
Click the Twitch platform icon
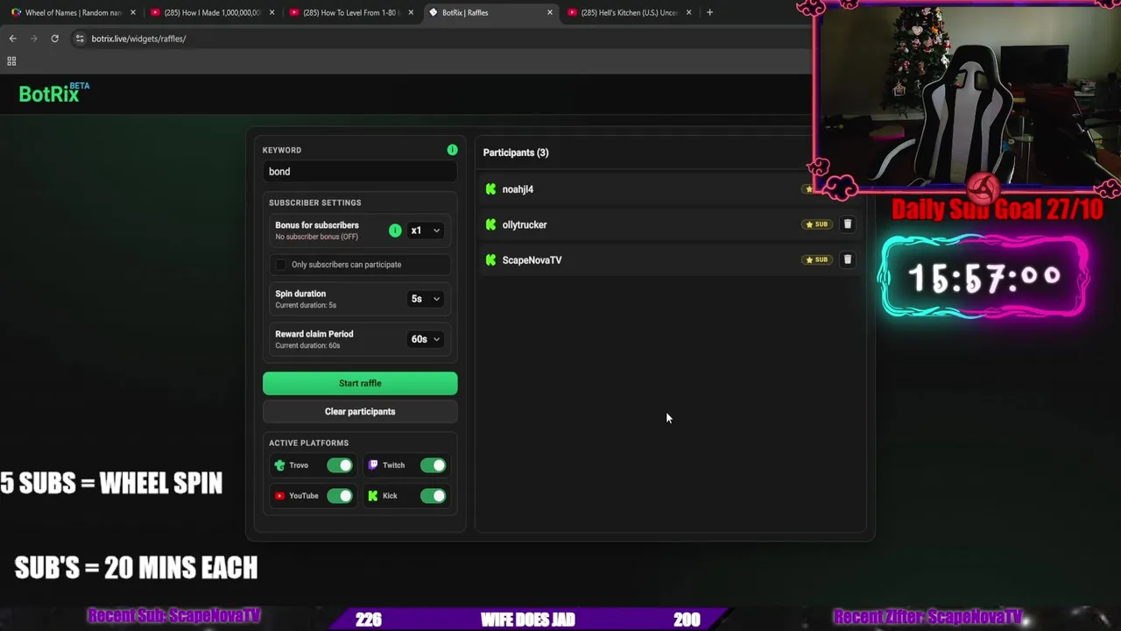pyautogui.click(x=373, y=465)
